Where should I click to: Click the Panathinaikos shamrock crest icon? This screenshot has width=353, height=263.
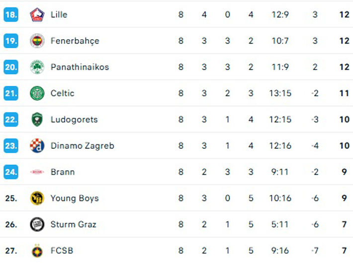pyautogui.click(x=37, y=67)
